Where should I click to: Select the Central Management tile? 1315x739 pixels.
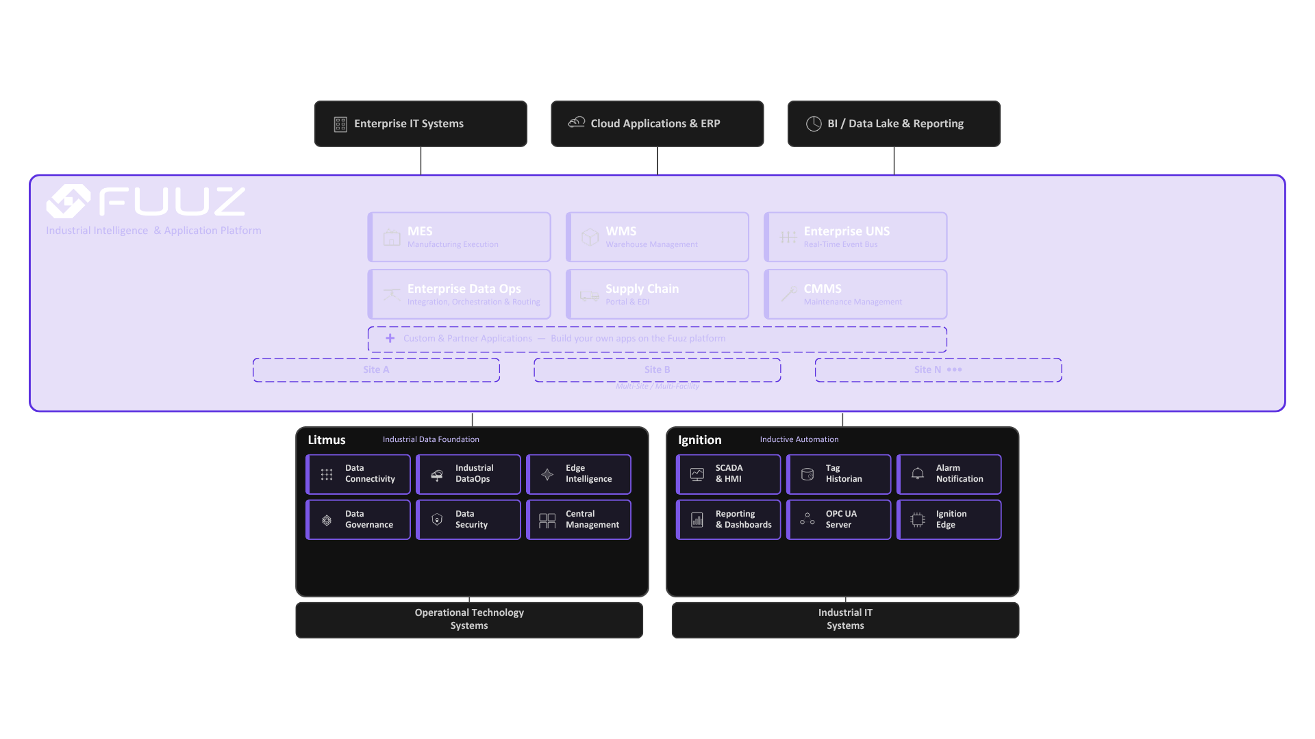579,520
